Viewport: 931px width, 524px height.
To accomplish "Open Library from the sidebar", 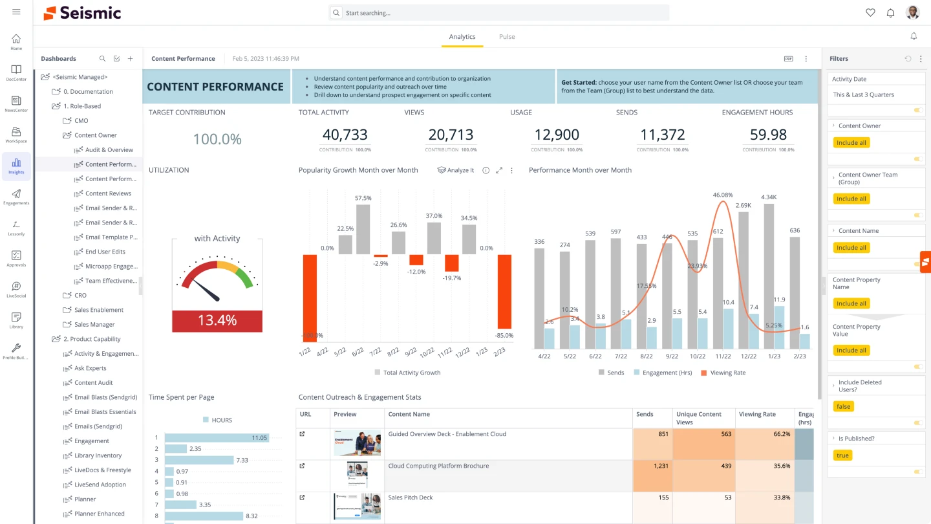I will 16,320.
